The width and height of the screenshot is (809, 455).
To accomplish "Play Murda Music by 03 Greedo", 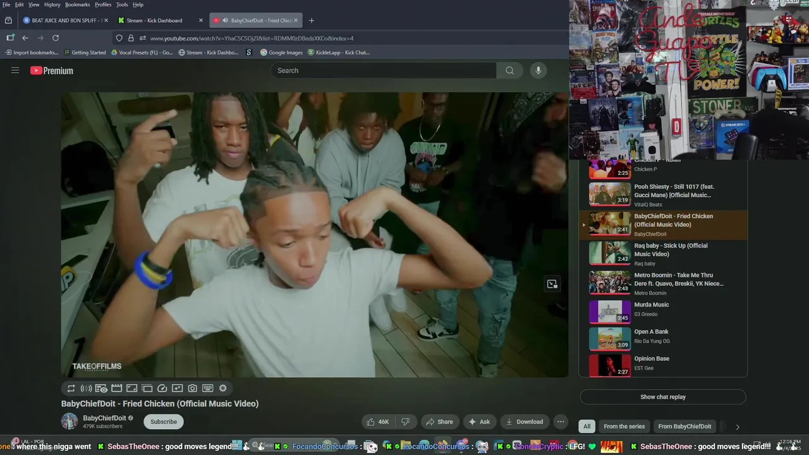I will pos(663,312).
